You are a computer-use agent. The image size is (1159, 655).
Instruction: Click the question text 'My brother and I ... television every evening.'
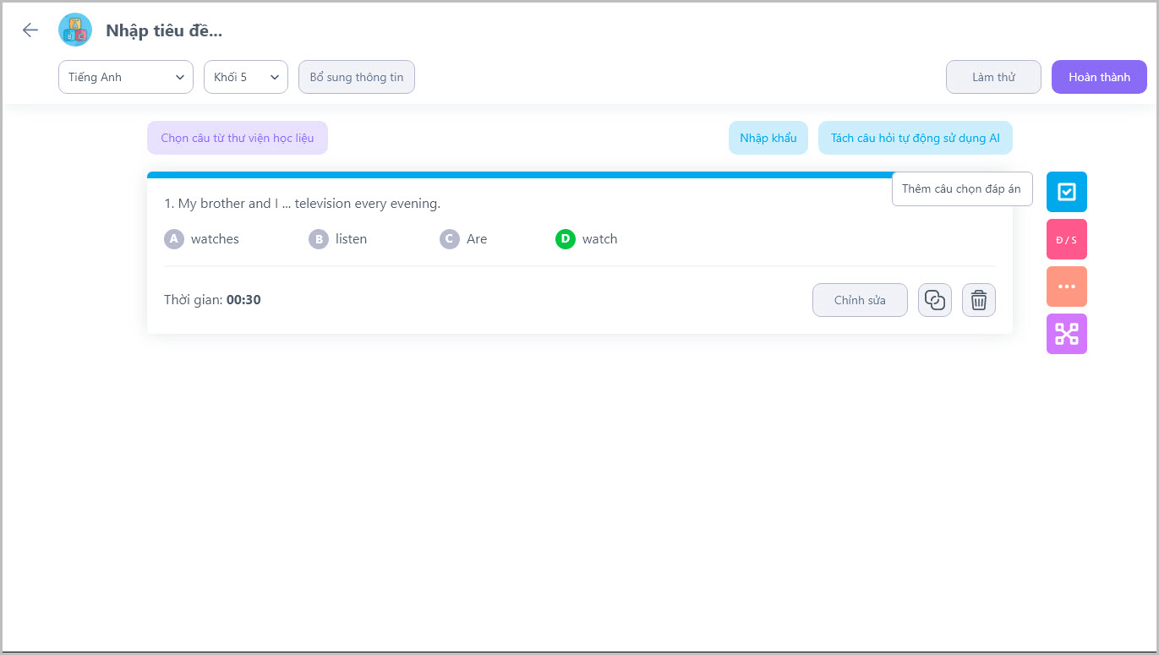coord(309,204)
